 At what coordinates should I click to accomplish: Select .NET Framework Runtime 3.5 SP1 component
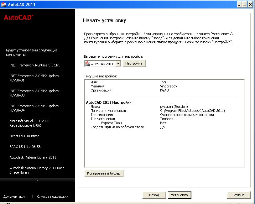[35, 65]
